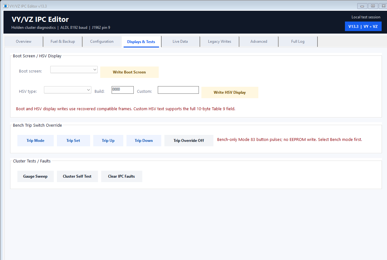This screenshot has height=260, width=387.
Task: Click the VY/VZ IPC Editor heading
Action: pyautogui.click(x=40, y=19)
